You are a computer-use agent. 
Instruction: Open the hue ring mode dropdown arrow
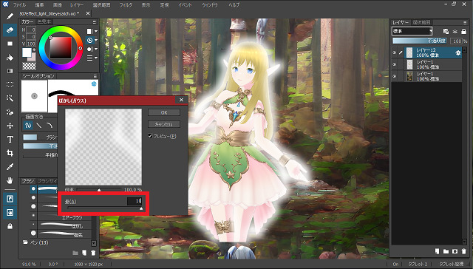tap(96, 40)
